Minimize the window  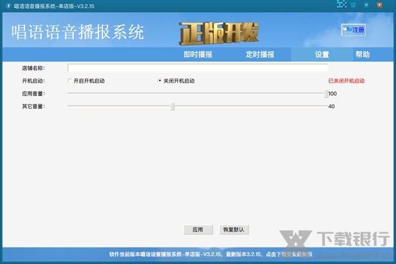click(x=353, y=5)
